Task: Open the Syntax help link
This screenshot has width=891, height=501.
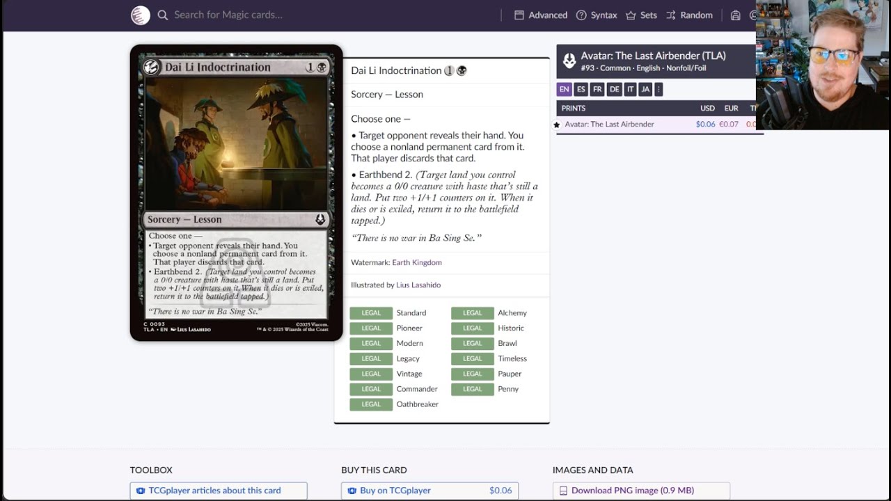Action: point(597,15)
